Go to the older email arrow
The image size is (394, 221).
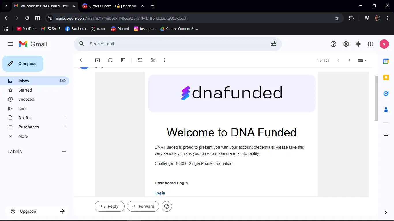[349, 60]
